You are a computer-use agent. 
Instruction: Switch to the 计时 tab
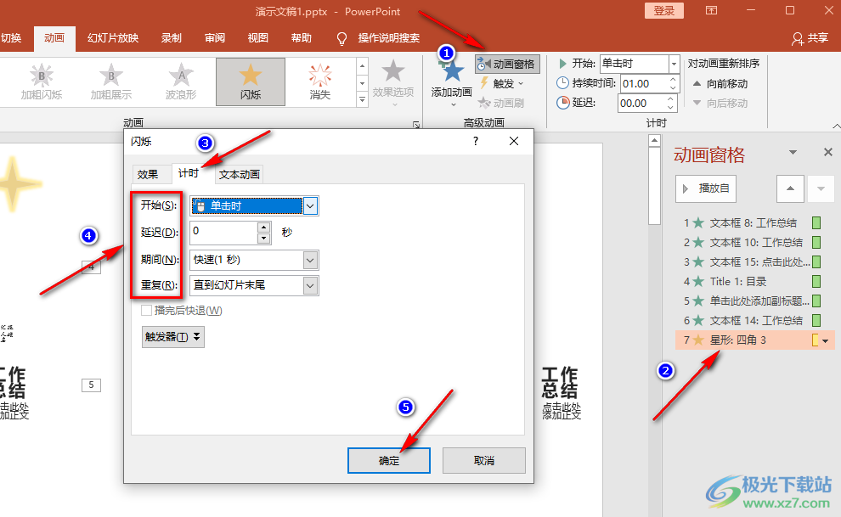189,173
